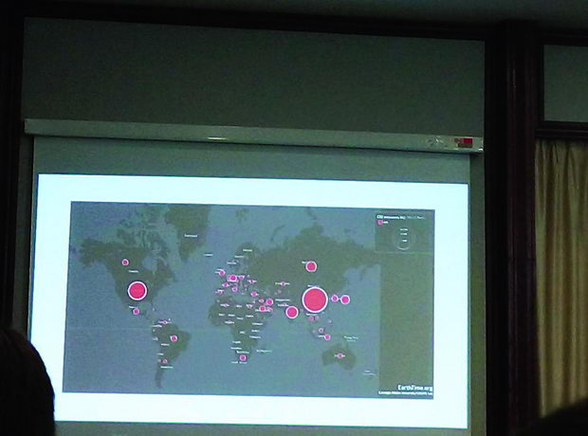Select the Brazil bubble in South America
Viewport: 588px width, 436px height.
point(174,338)
